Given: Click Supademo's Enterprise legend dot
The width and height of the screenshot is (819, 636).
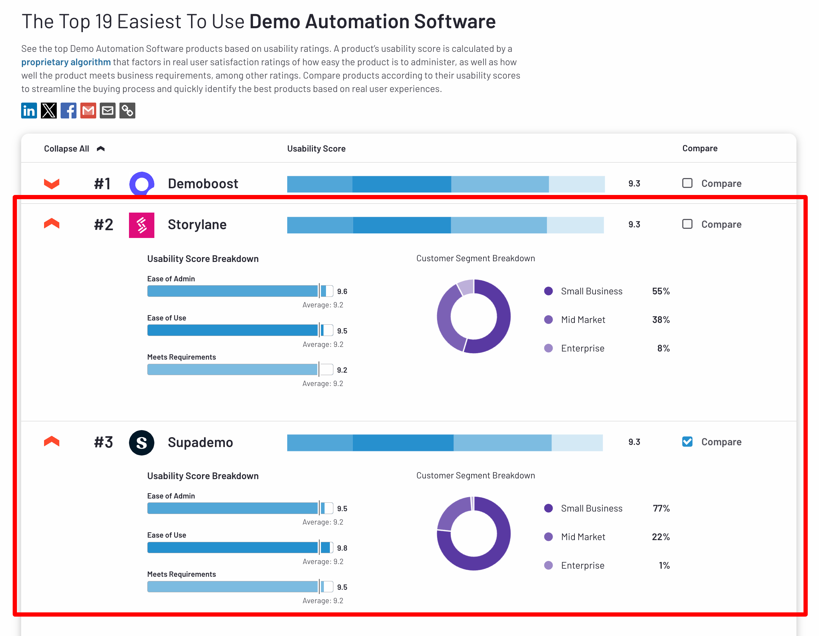Looking at the screenshot, I should [x=548, y=565].
